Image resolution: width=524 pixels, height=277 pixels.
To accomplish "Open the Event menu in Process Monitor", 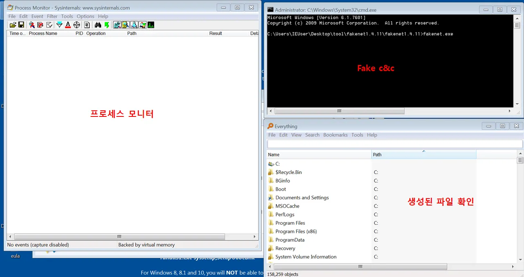I will click(37, 16).
